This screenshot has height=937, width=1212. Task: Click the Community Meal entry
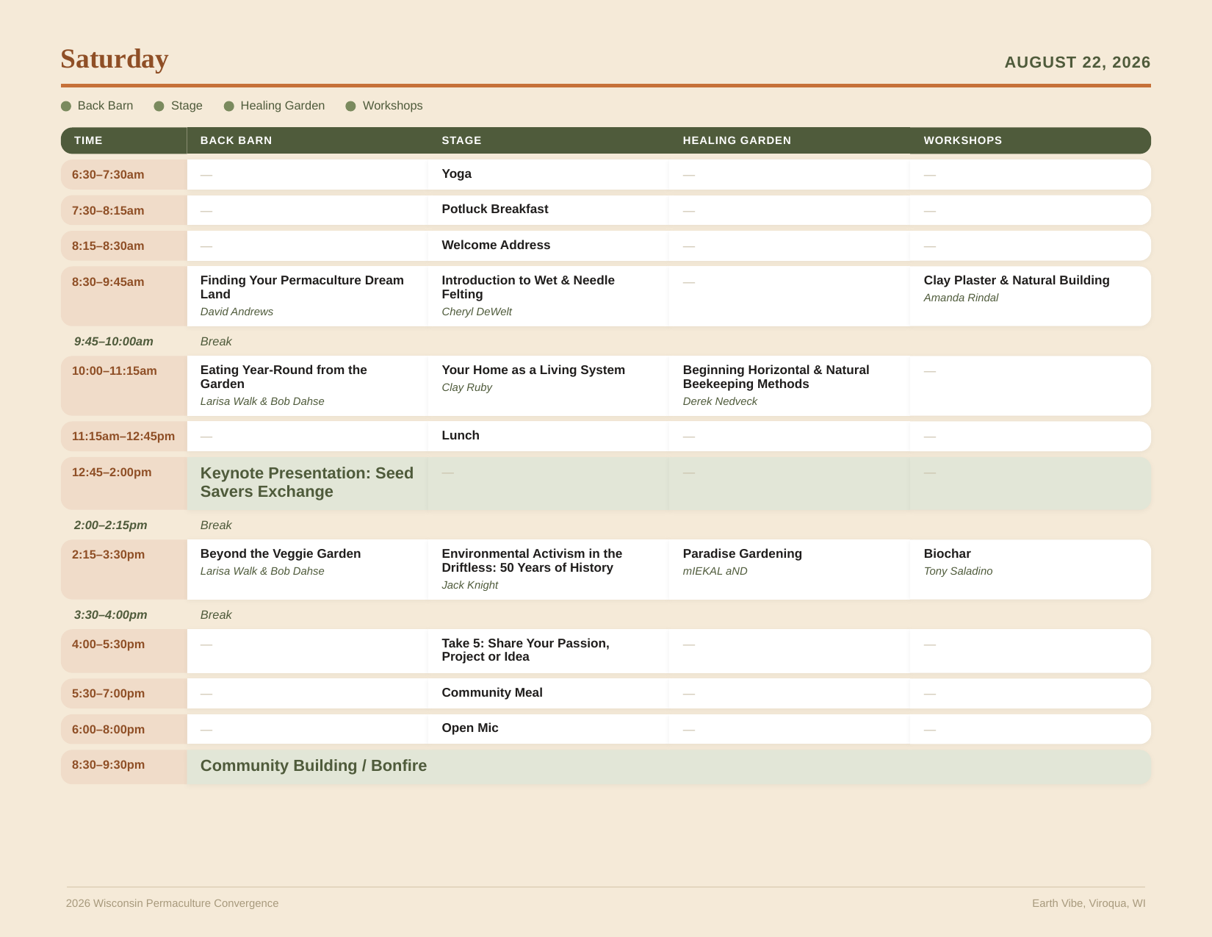[492, 693]
